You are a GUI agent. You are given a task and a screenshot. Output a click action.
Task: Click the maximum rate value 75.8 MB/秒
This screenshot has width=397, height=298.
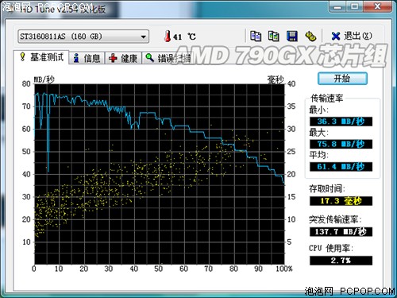(341, 144)
